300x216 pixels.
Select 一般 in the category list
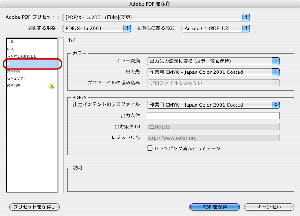32,42
